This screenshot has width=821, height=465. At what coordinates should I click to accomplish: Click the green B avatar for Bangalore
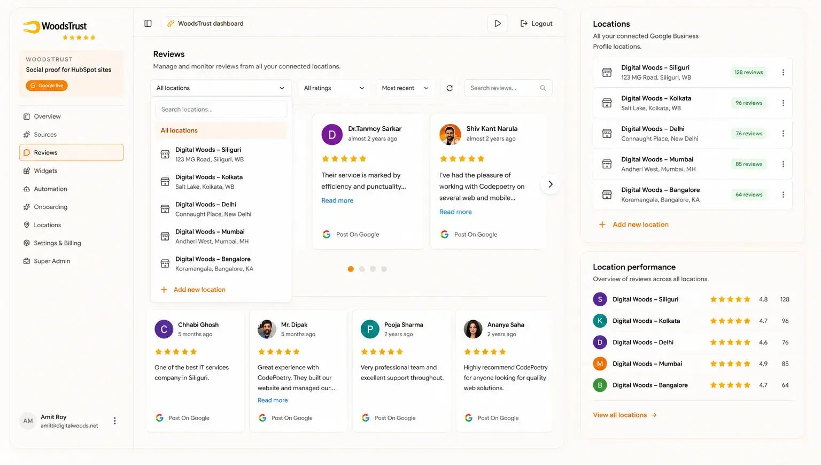600,385
